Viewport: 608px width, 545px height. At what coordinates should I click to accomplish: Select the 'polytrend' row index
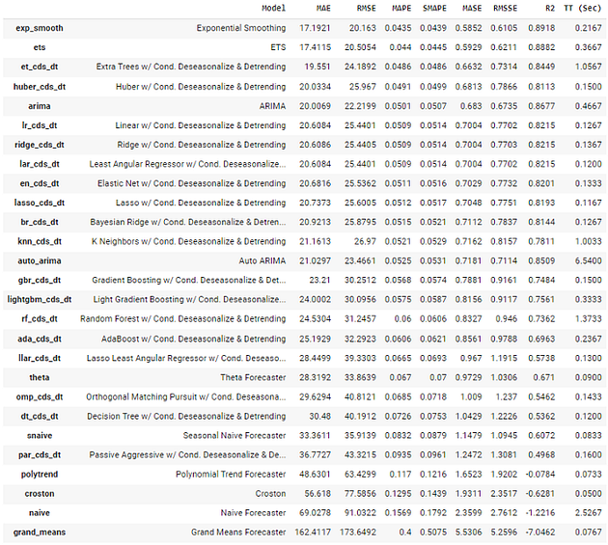40,475
